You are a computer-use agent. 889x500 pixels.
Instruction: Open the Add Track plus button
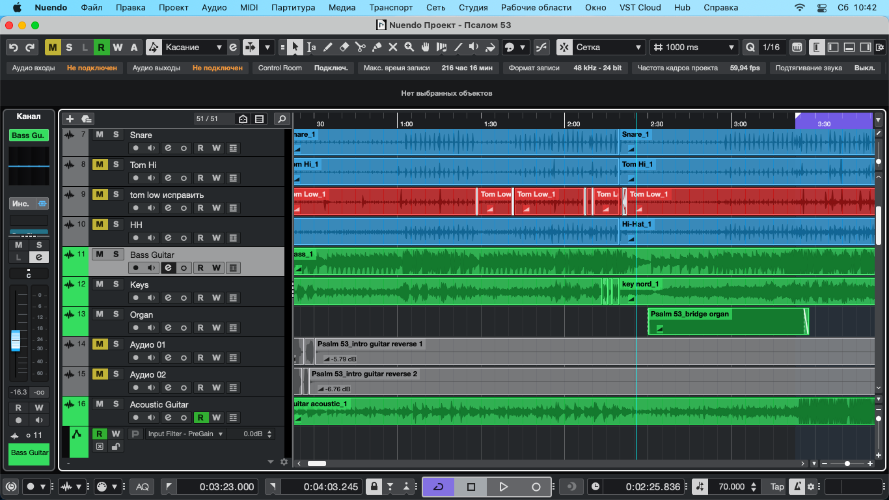[x=70, y=118]
